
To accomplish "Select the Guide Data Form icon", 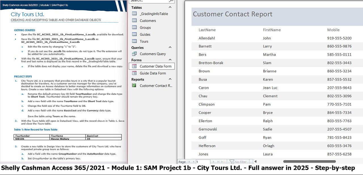I will coord(134,73).
